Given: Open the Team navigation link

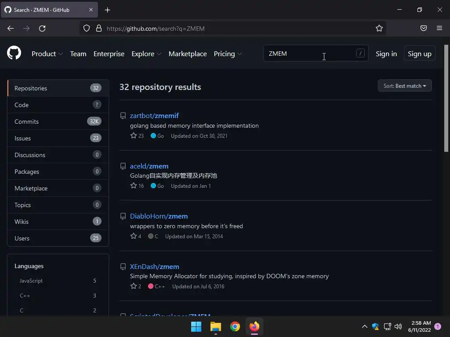Looking at the screenshot, I should (78, 54).
